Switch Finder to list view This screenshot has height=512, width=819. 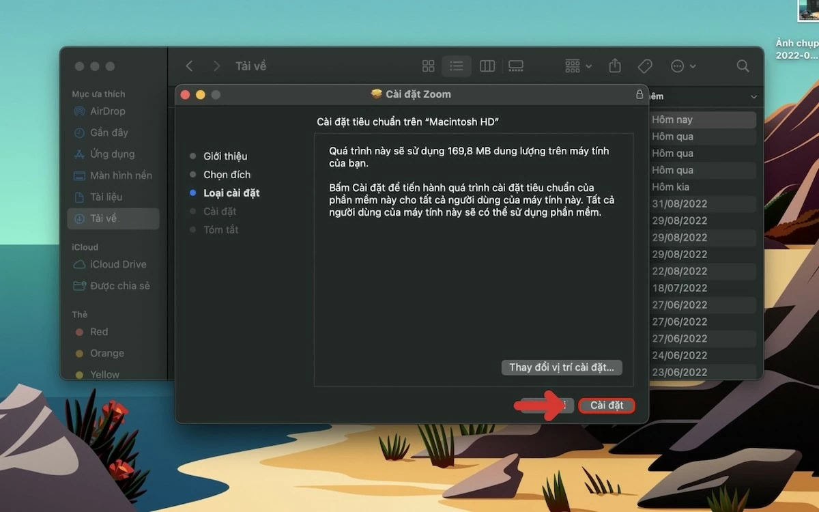(x=457, y=66)
